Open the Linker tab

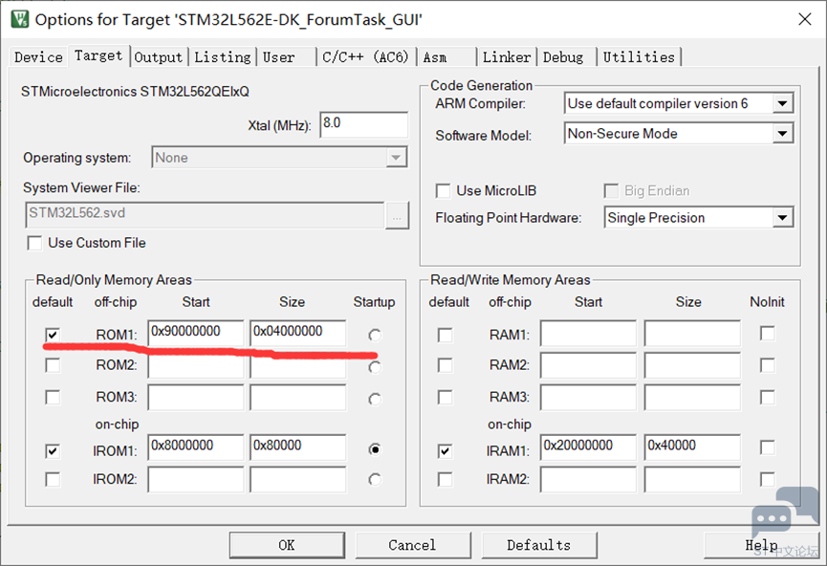pos(507,57)
